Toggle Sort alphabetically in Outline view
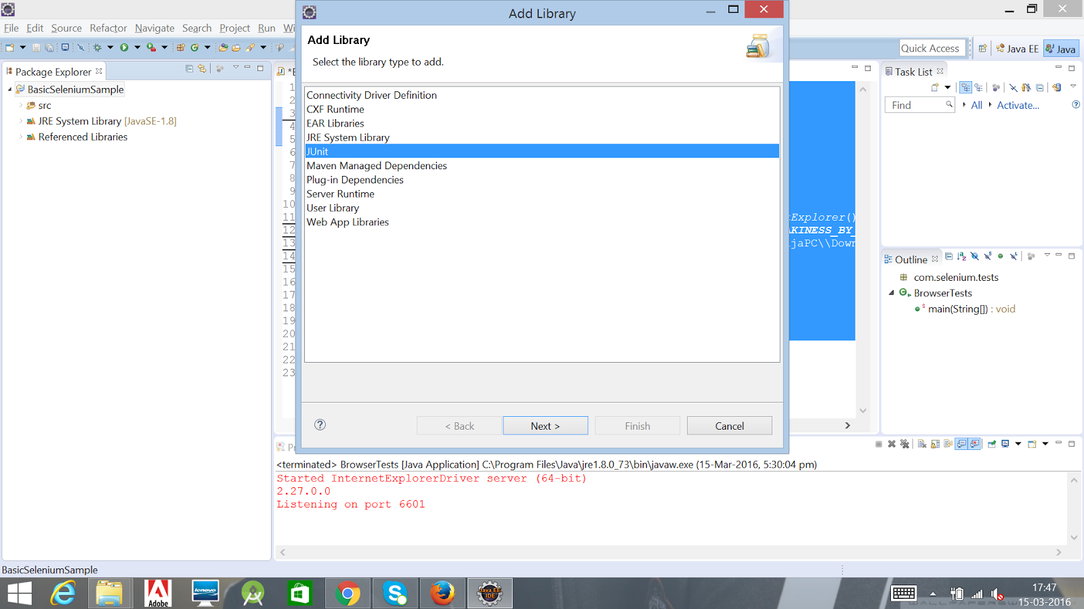 pyautogui.click(x=961, y=256)
